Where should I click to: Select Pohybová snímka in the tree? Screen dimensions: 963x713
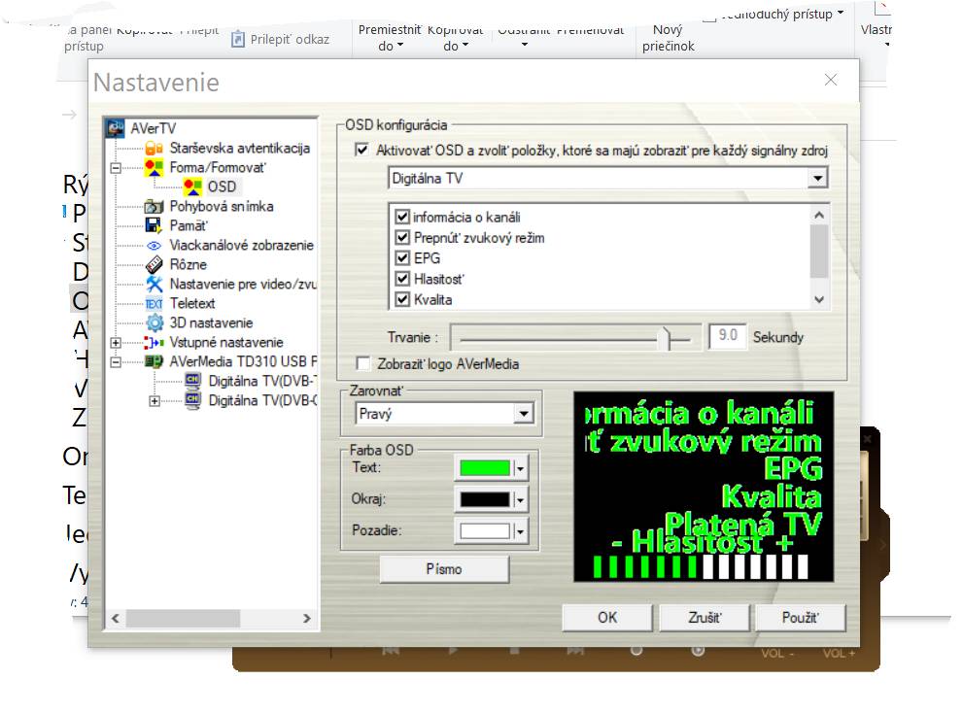[x=222, y=206]
